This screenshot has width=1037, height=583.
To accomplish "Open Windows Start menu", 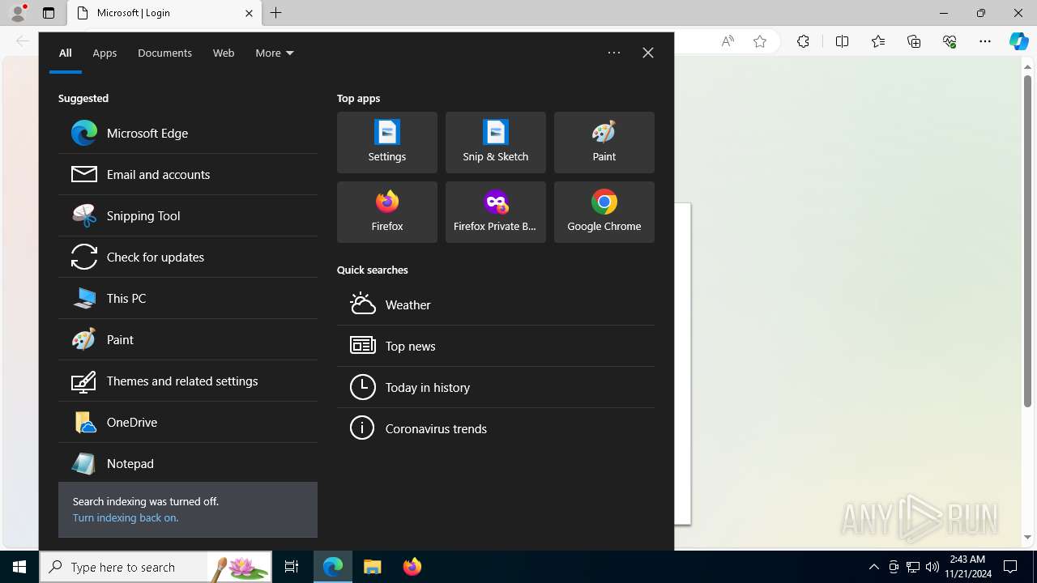I will click(x=19, y=567).
